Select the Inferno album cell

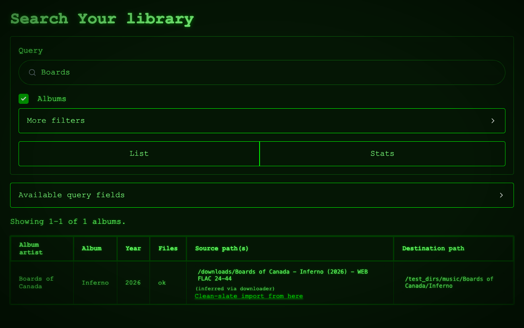click(x=95, y=283)
